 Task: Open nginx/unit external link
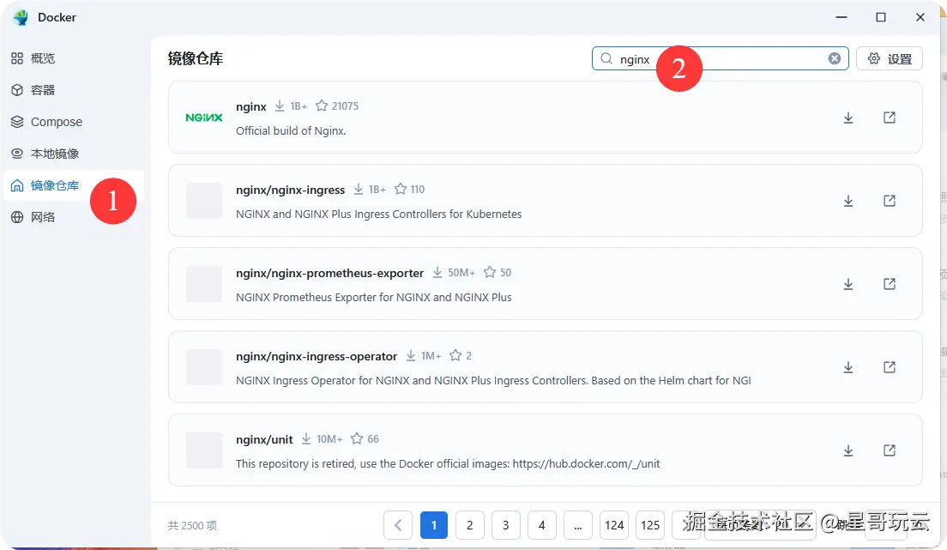(889, 450)
